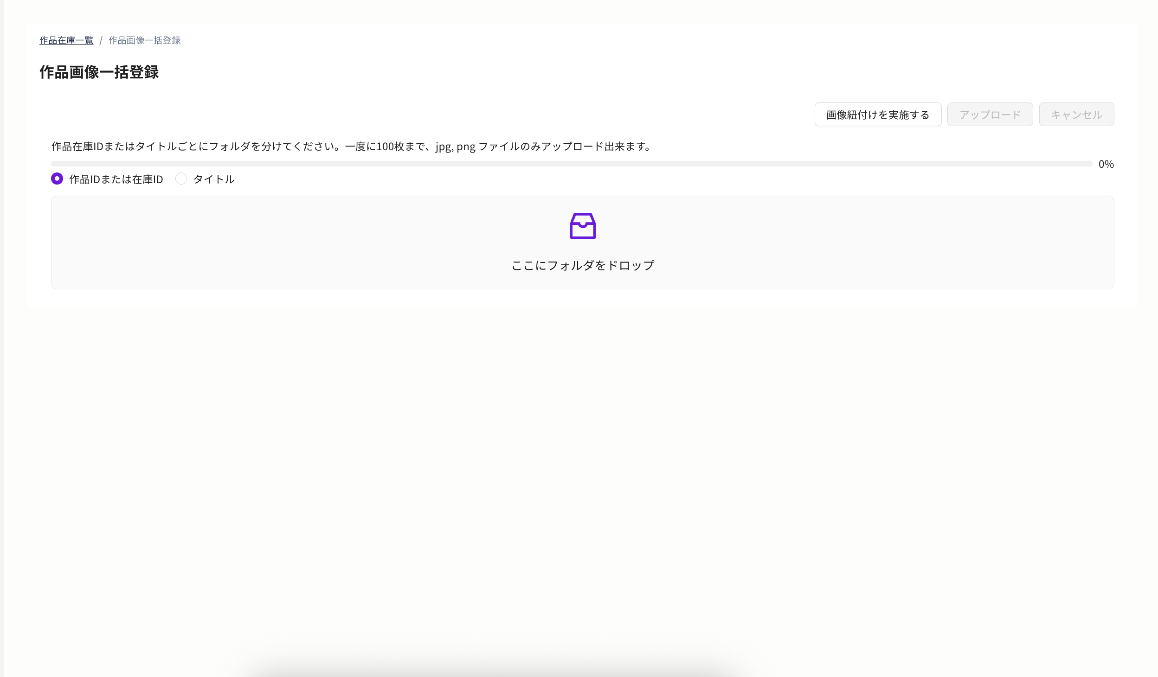Click the タイトル radio label text
1158x677 pixels.
pyautogui.click(x=213, y=179)
